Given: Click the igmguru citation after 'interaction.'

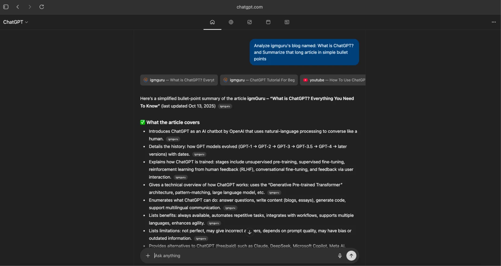Looking at the screenshot, I should pyautogui.click(x=181, y=177).
